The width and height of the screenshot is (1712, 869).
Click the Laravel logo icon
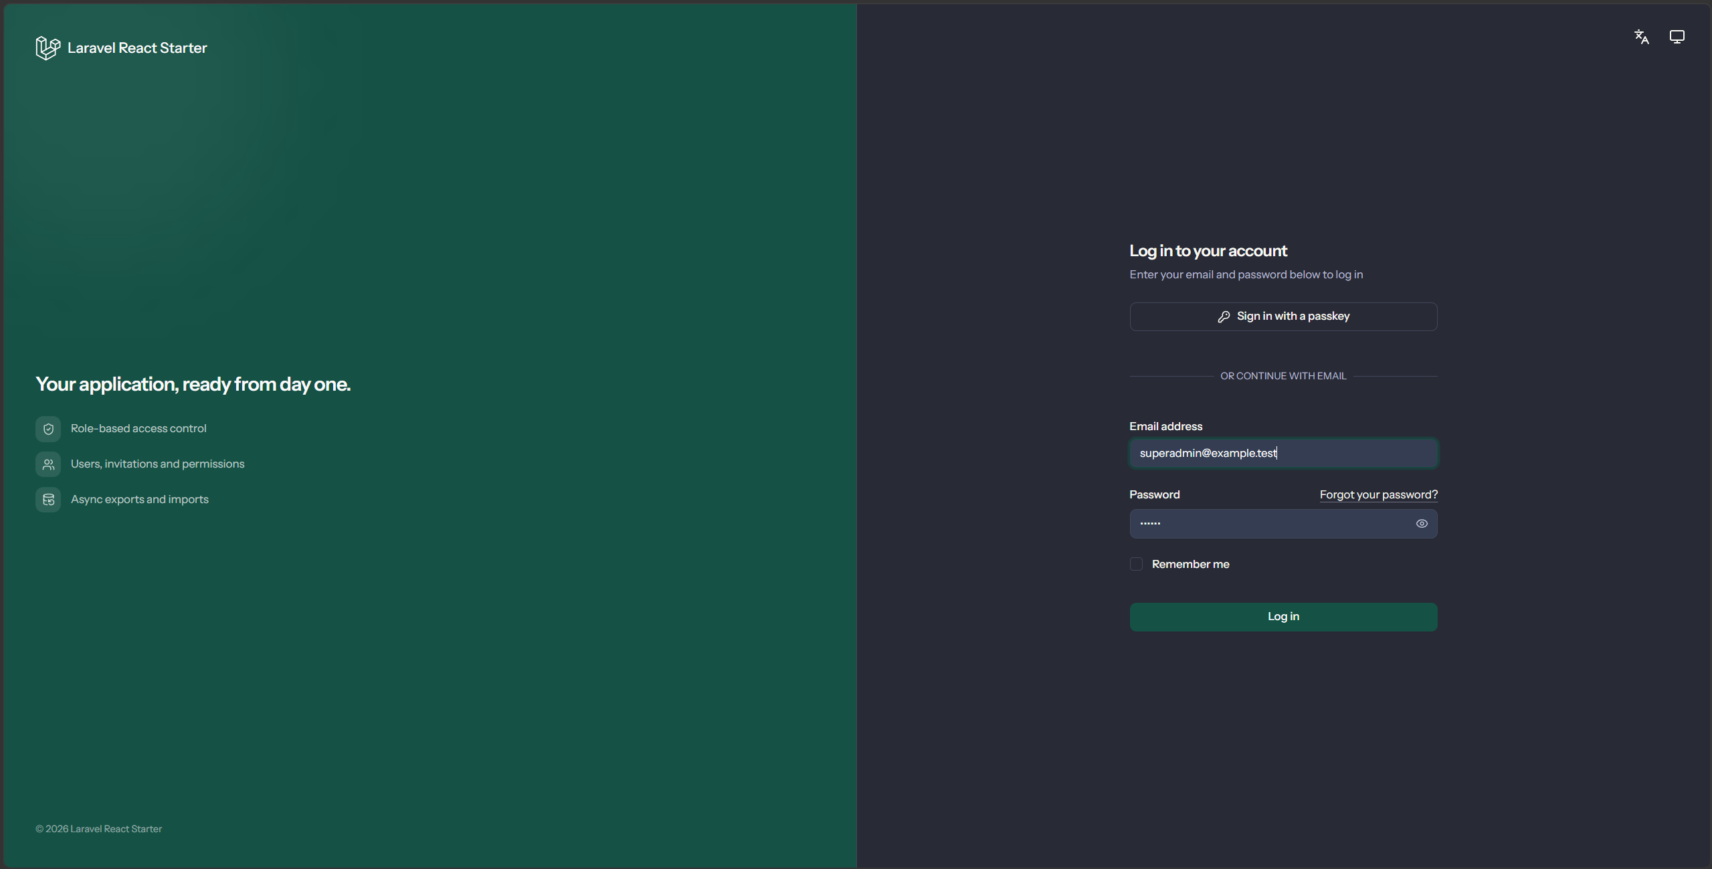pos(48,48)
